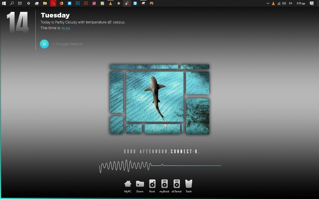Launch Firefox from the taskbar

click(61, 3)
